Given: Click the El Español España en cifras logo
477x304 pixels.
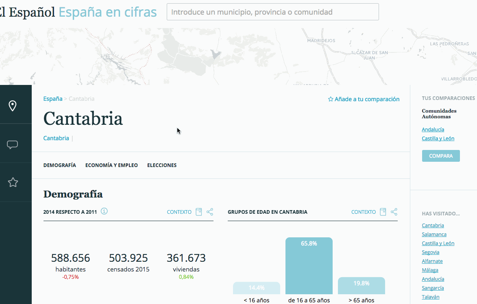Looking at the screenshot, I should pos(78,12).
